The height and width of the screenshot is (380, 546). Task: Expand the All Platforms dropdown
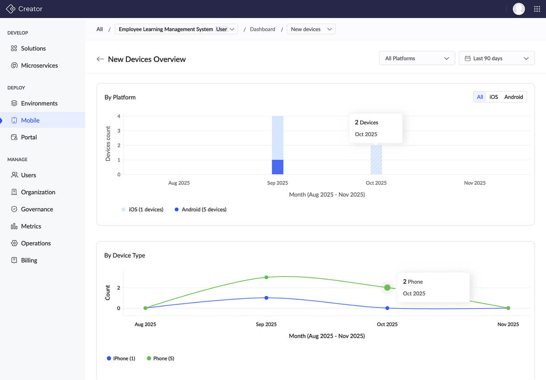(x=417, y=58)
